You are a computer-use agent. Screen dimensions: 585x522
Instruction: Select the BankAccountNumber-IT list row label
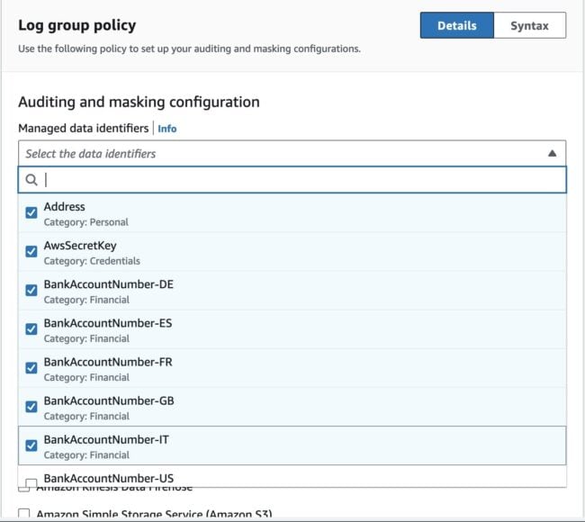coord(106,439)
